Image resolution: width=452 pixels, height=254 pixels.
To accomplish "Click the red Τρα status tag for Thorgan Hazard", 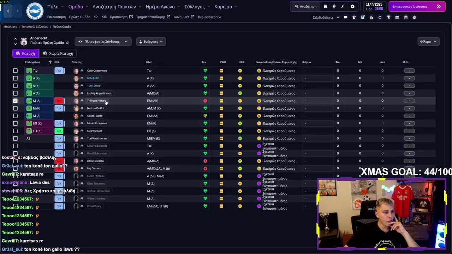I will pos(59,101).
